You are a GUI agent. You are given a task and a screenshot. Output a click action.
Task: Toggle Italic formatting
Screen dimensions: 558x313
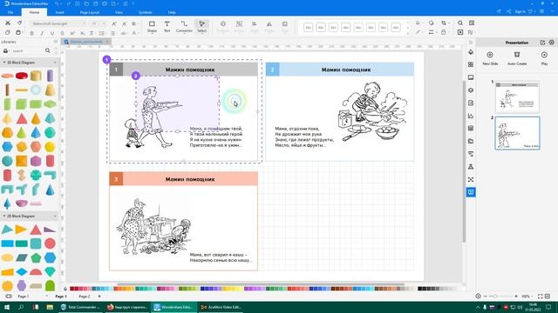42,33
